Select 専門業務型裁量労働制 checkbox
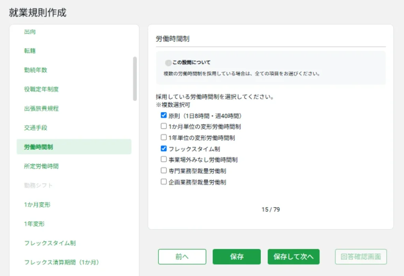Viewport: 404px width, 276px height. click(x=164, y=171)
